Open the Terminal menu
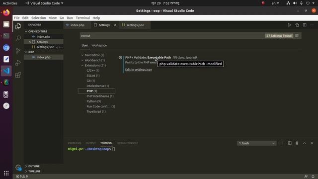Screen dimensions: 318x179 click(83, 18)
